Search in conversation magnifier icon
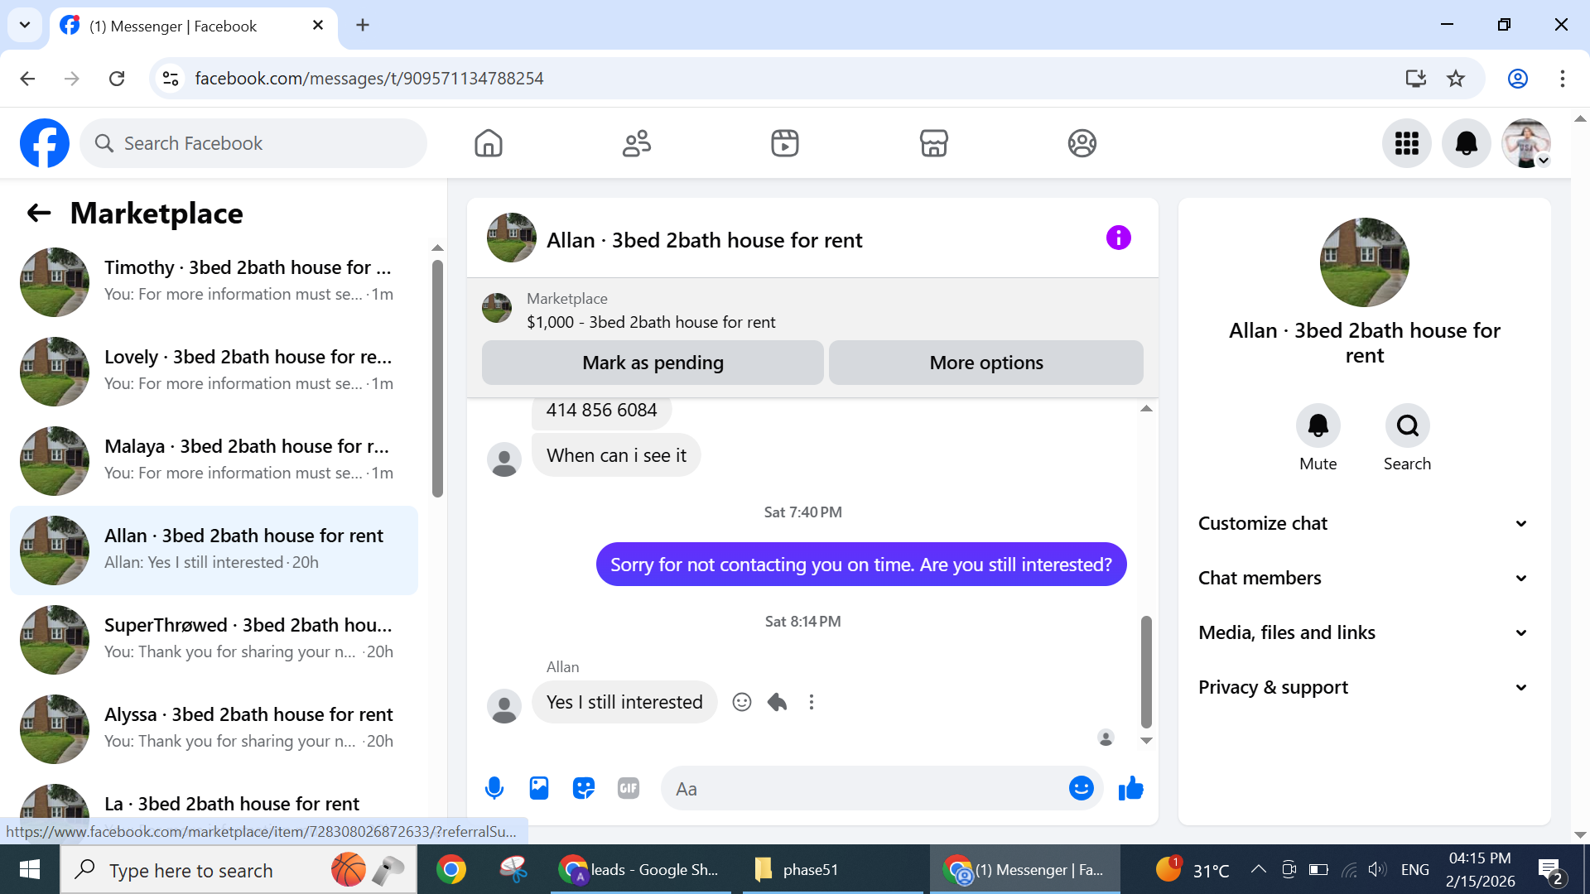This screenshot has width=1590, height=894. pos(1407,425)
